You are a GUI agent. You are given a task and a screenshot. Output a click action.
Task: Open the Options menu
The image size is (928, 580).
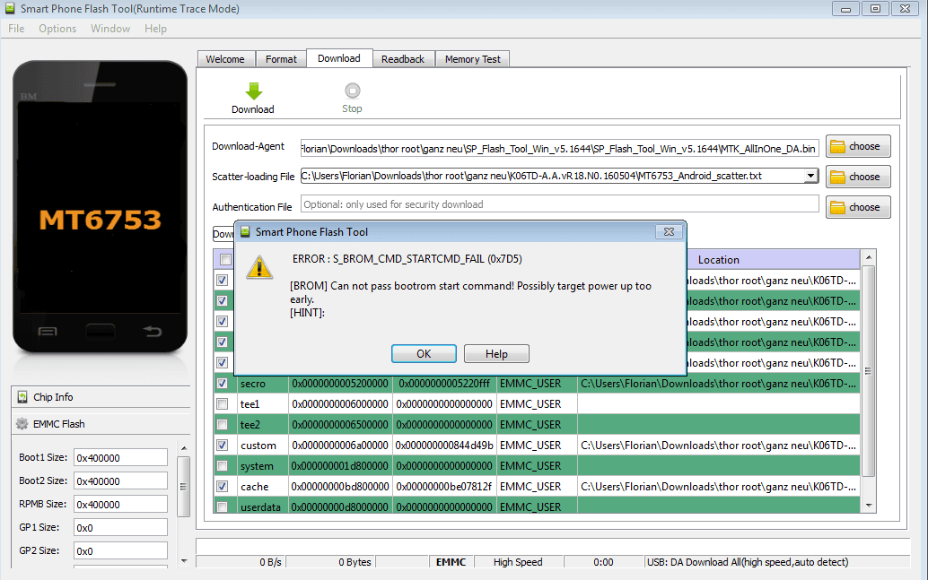click(57, 29)
